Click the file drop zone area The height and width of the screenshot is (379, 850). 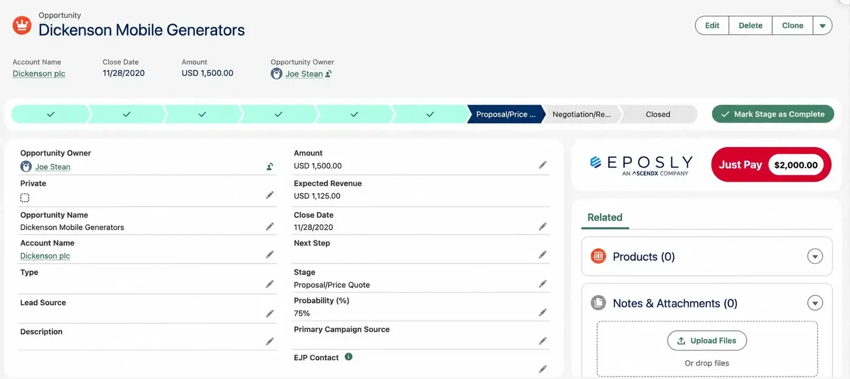click(x=707, y=349)
